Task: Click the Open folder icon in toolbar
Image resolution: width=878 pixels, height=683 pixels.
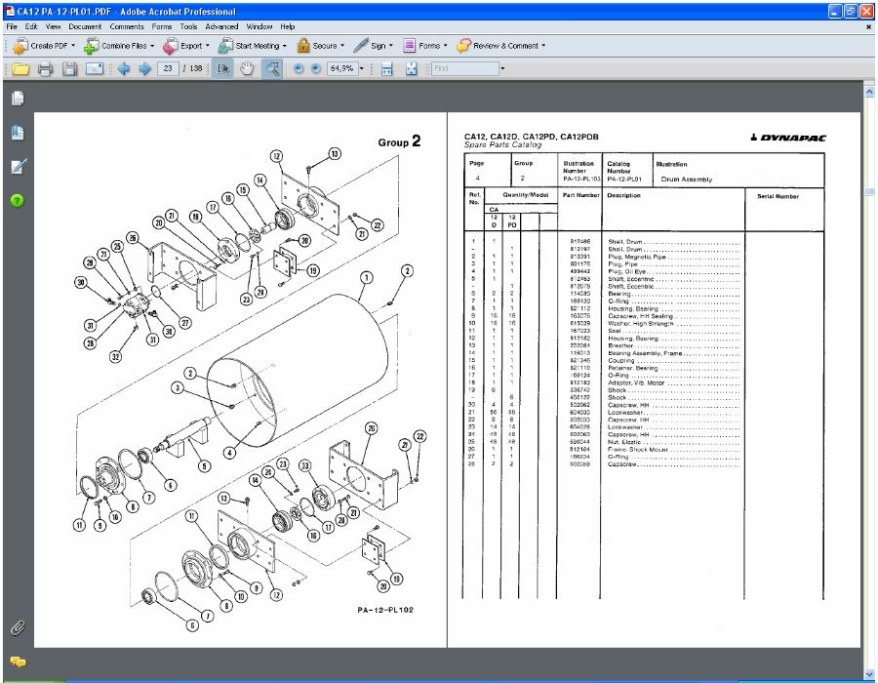Action: pyautogui.click(x=20, y=69)
